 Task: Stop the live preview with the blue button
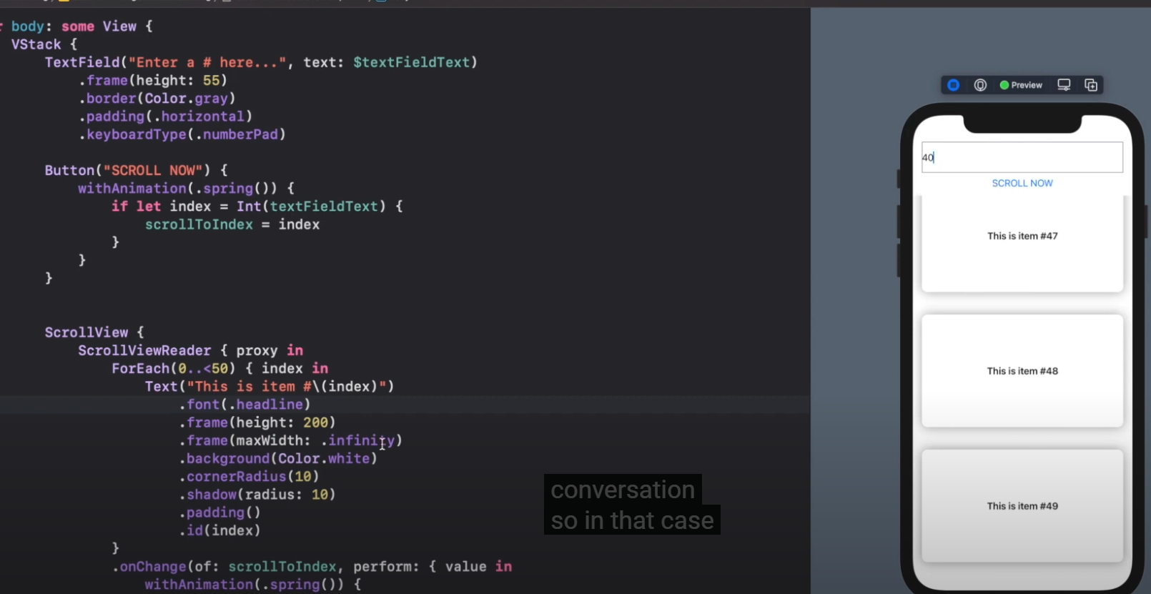coord(953,85)
